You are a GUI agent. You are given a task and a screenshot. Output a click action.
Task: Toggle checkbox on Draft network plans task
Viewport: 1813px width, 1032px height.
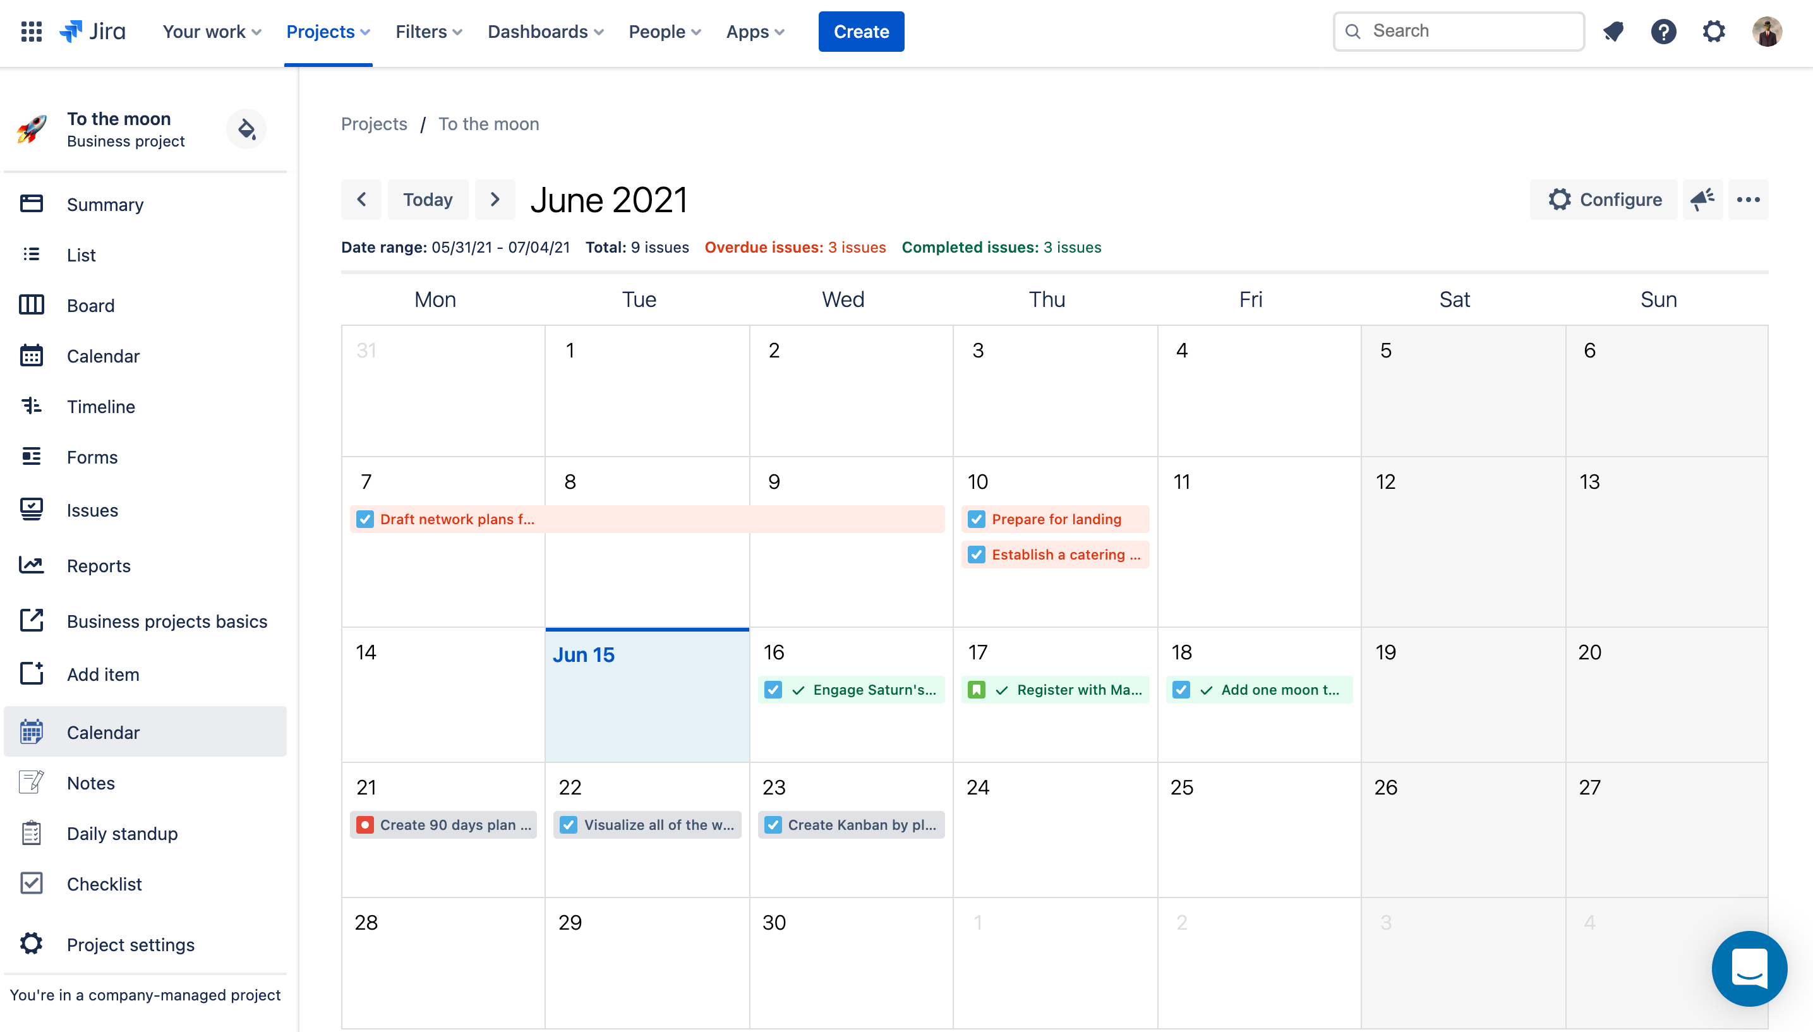(365, 519)
